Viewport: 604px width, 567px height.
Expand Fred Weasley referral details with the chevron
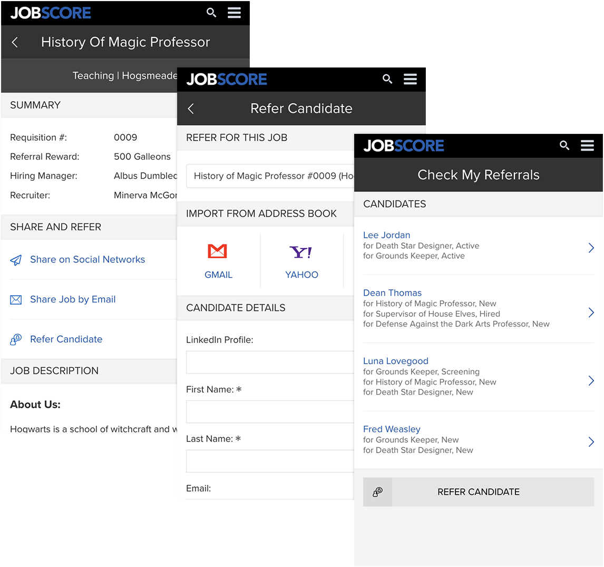(x=590, y=442)
